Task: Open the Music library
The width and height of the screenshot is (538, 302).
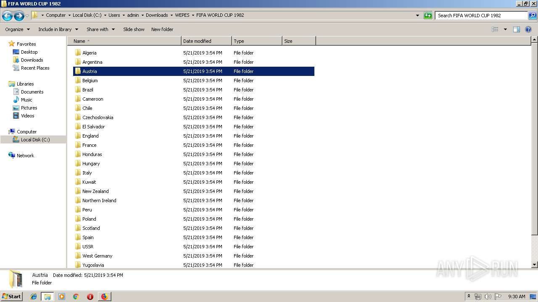Action: click(26, 100)
